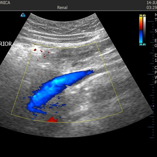The image size is (157, 157).
Task: Click the bottom tick of the depth ruler
Action: pyautogui.click(x=153, y=138)
